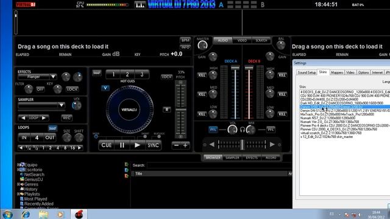The width and height of the screenshot is (390, 219).
Task: Kill HIGH frequencies on deck B
Action: [282, 75]
